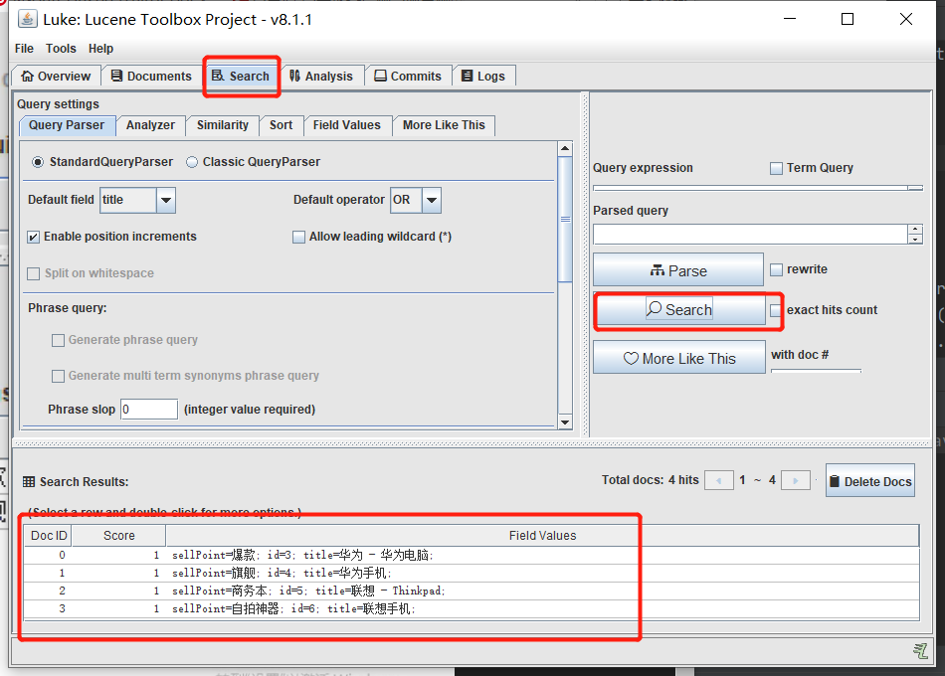
Task: Open the Default field dropdown
Action: (x=166, y=200)
